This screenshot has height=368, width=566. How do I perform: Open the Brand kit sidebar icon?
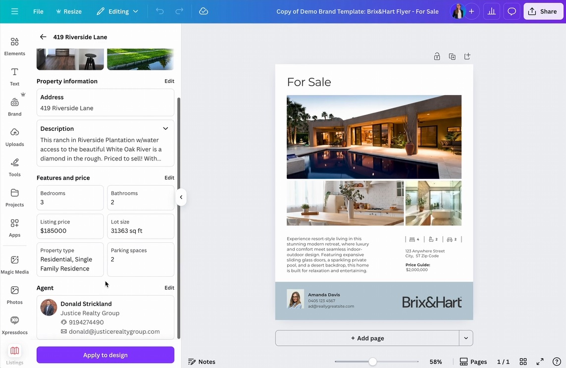14,106
